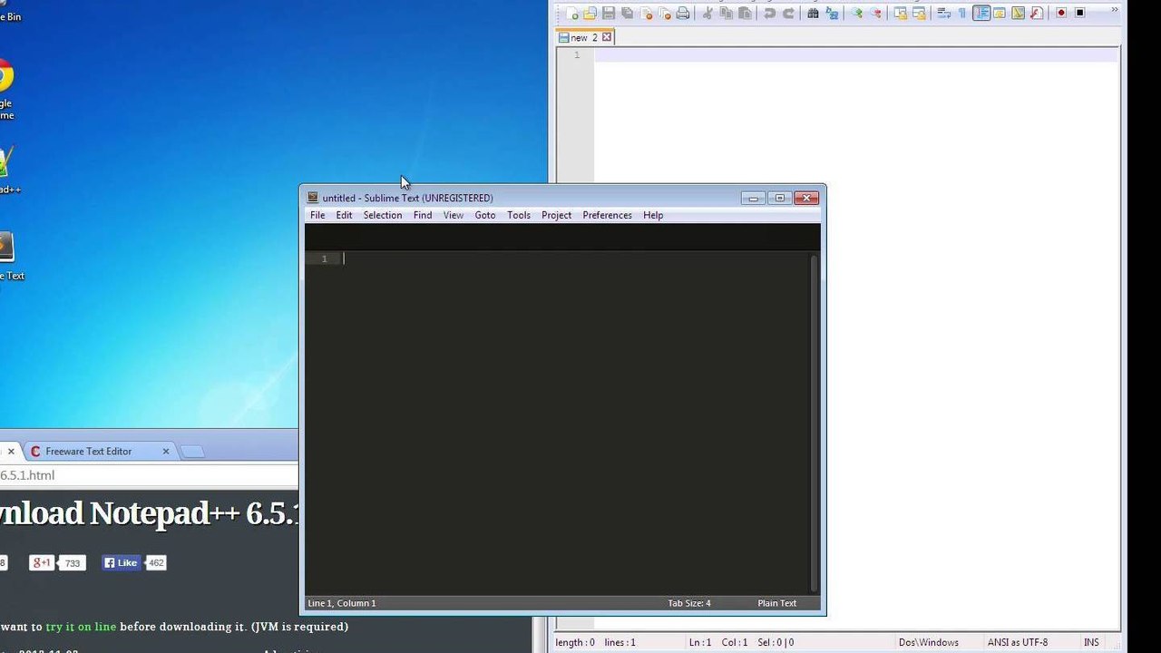Click the Print icon in Notepad++ toolbar
Image resolution: width=1161 pixels, height=653 pixels.
pos(682,13)
